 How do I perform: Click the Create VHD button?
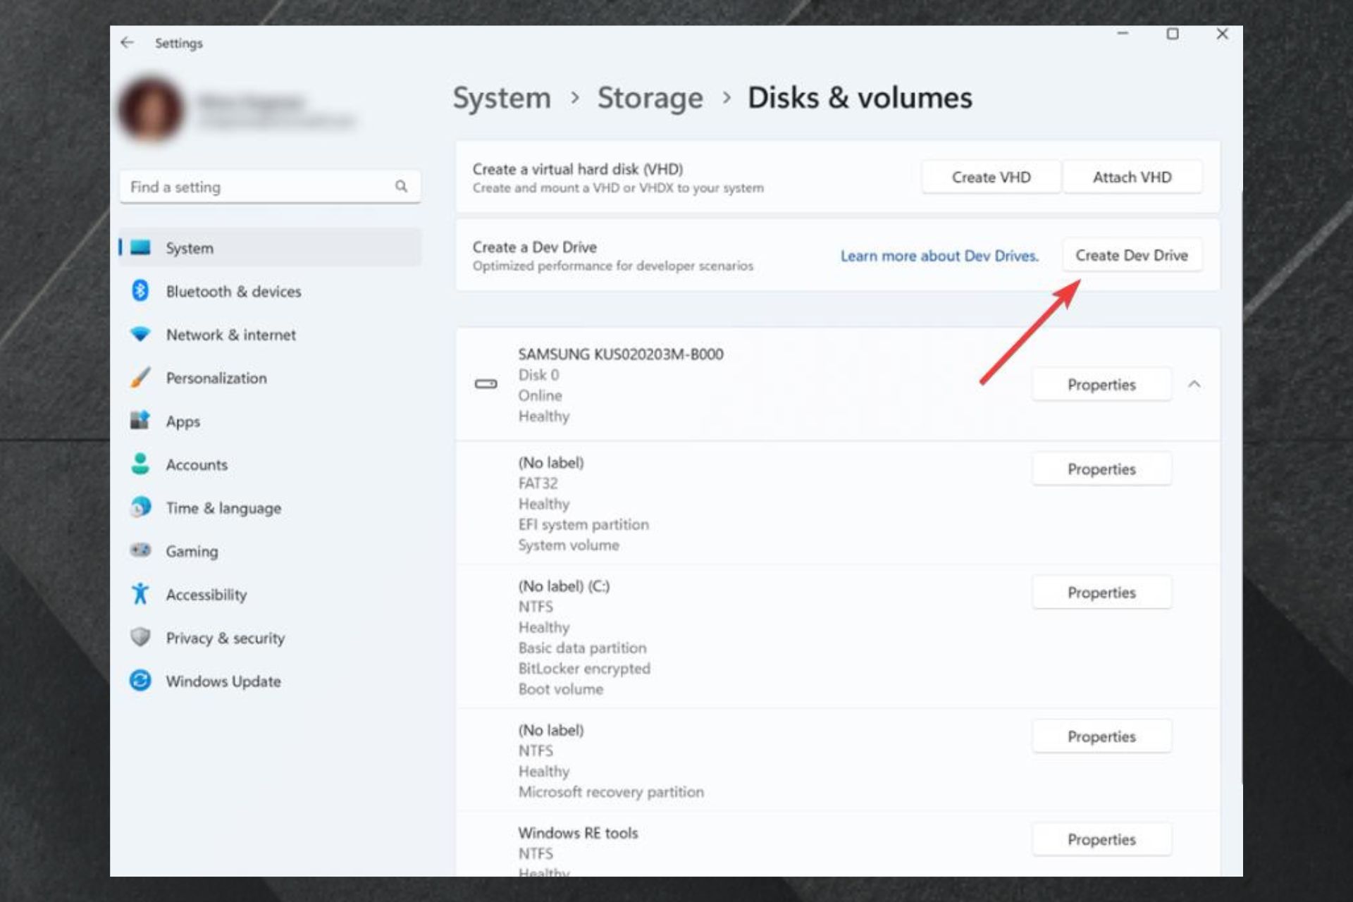coord(990,178)
